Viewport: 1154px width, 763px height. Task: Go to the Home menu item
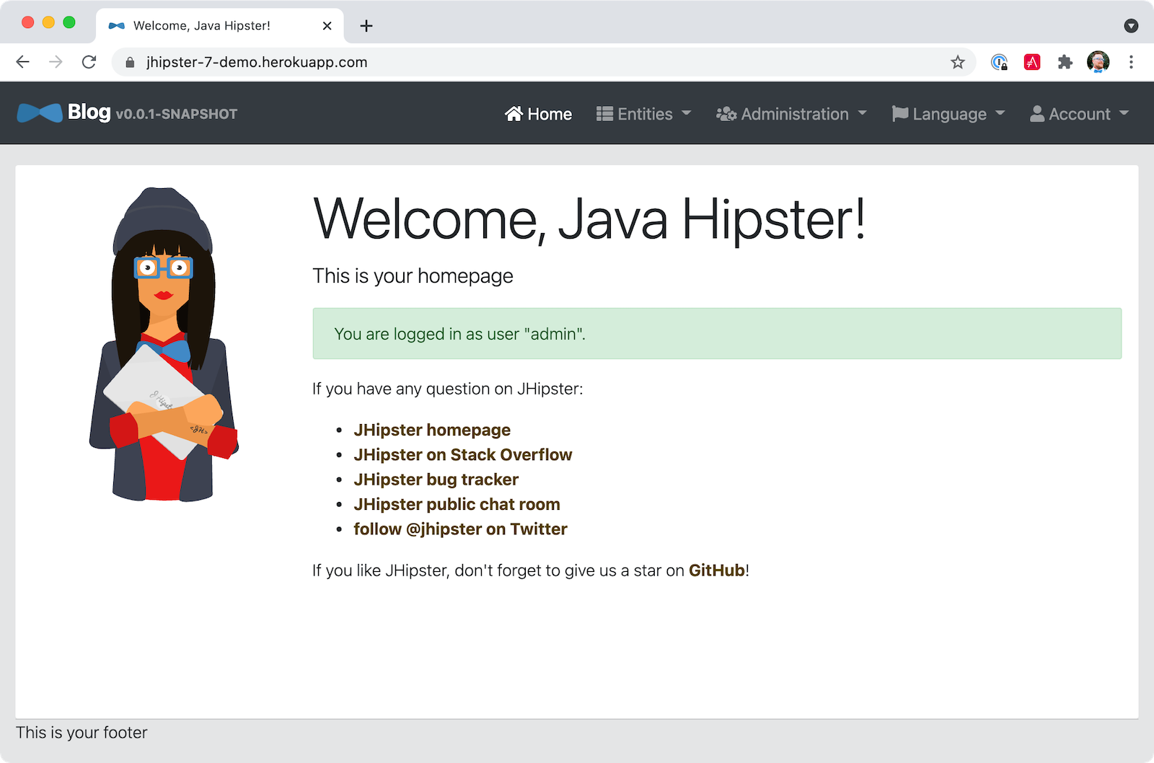coord(538,114)
